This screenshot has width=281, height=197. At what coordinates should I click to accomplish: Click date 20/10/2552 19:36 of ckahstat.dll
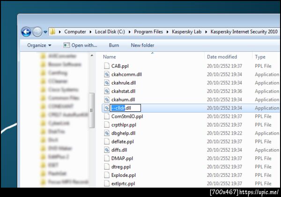(x=224, y=91)
